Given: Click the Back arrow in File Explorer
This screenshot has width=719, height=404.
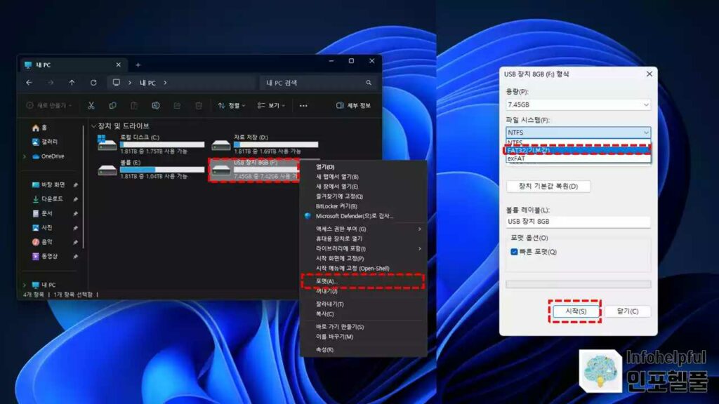Looking at the screenshot, I should pyautogui.click(x=29, y=83).
